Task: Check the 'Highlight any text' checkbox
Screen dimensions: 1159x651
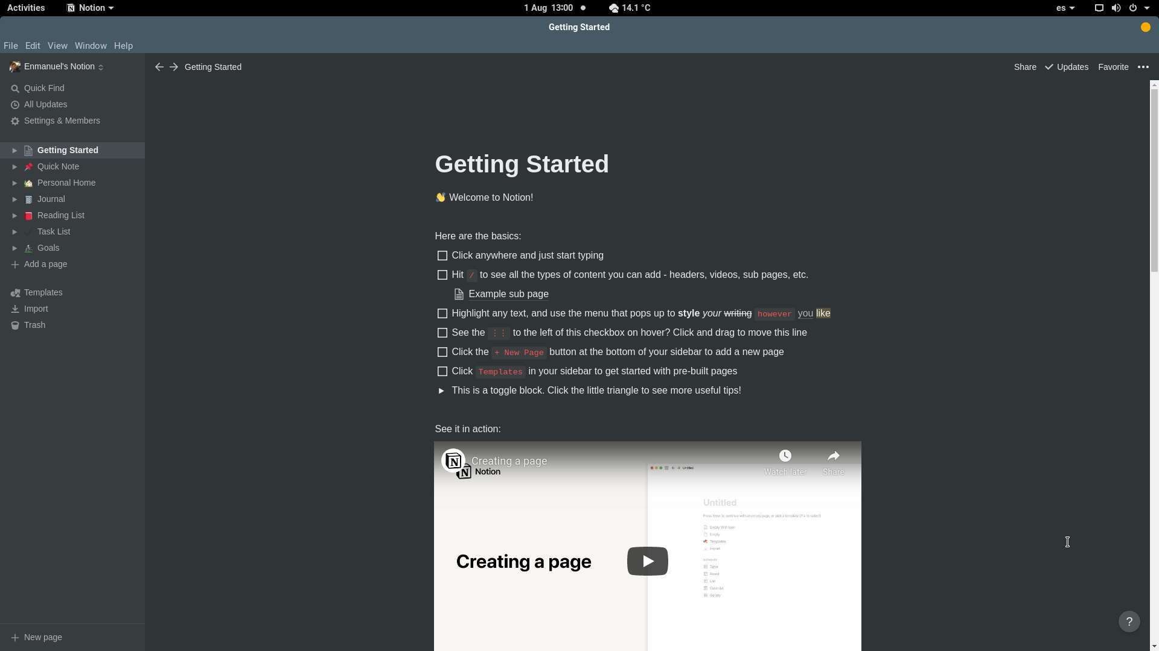Action: click(442, 313)
